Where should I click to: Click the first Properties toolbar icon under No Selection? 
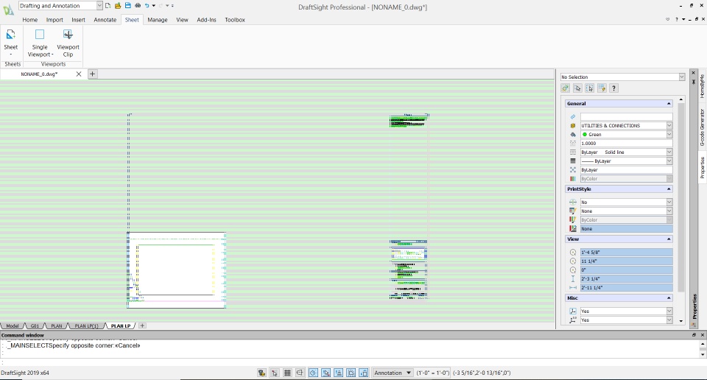566,88
